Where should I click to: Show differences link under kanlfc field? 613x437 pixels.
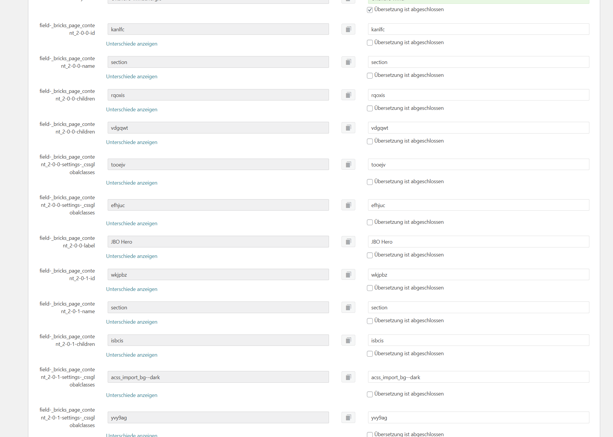coord(132,44)
